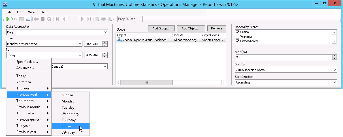Viewport: 343px width, 137px height.
Task: Select Yesterday in the date menu
Action: point(29,82)
